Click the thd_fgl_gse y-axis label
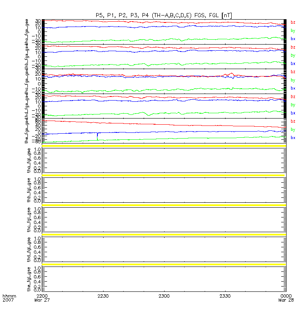This screenshot has width=307, height=327. tap(29, 249)
